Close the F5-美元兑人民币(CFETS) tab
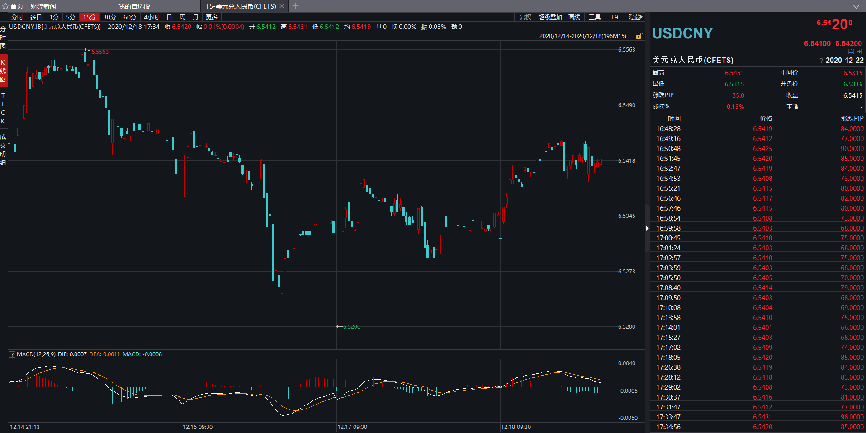This screenshot has width=866, height=433. point(282,6)
